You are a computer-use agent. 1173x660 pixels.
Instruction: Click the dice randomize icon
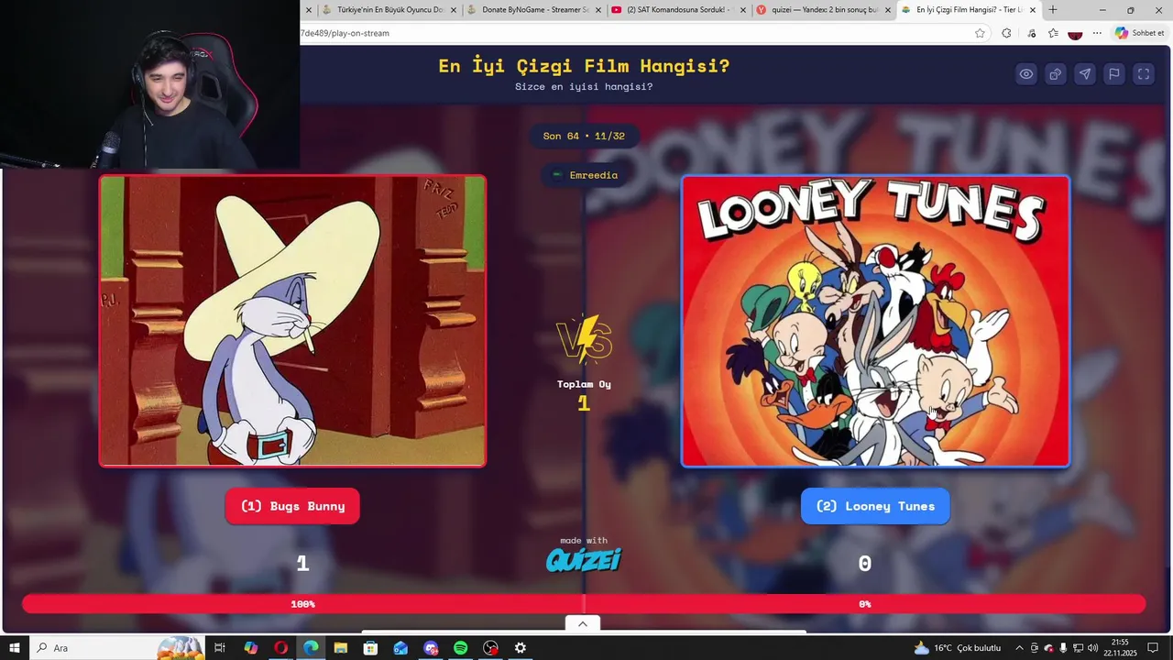point(1056,74)
